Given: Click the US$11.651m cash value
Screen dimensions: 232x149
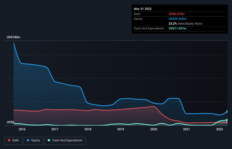Looking at the screenshot, I should tap(177, 28).
